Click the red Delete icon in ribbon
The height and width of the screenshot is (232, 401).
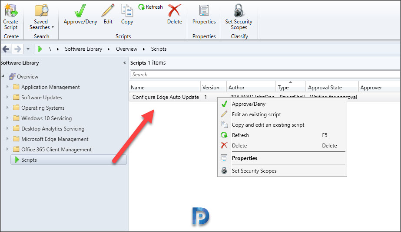(174, 11)
